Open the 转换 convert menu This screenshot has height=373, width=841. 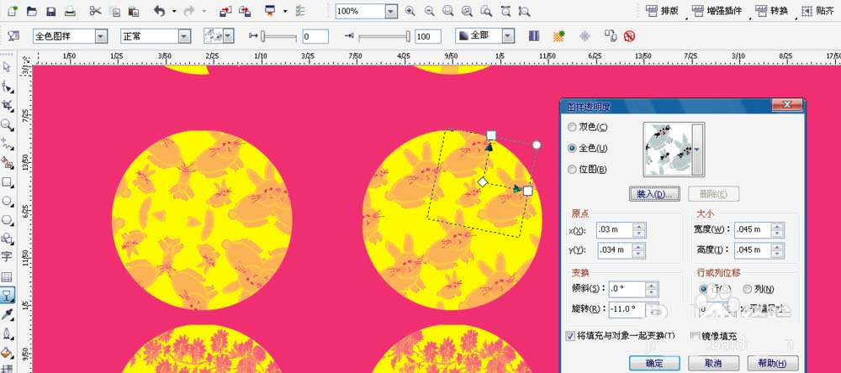(x=771, y=11)
